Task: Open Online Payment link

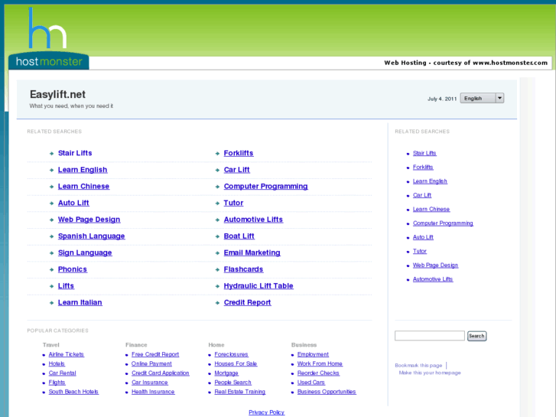Action: [151, 363]
